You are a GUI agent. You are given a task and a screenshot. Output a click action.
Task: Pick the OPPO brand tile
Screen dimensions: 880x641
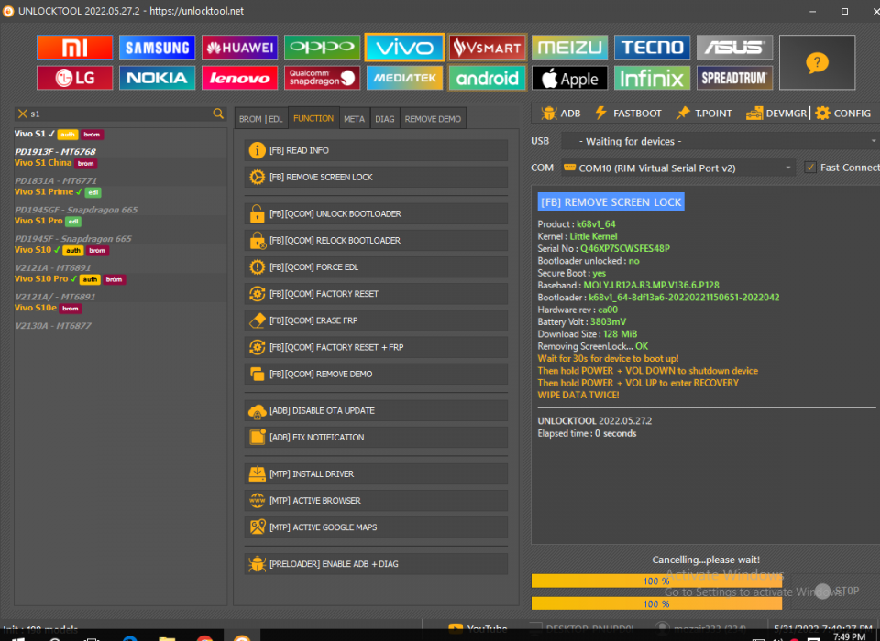tap(322, 48)
